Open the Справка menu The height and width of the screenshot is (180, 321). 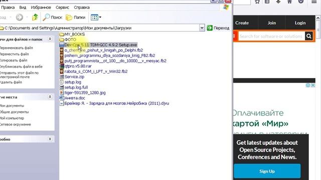[x=82, y=7]
